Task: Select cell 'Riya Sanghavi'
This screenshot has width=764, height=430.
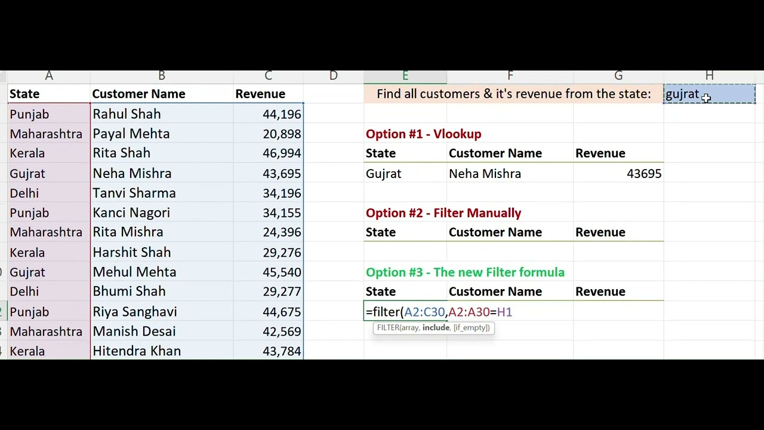Action: point(161,312)
